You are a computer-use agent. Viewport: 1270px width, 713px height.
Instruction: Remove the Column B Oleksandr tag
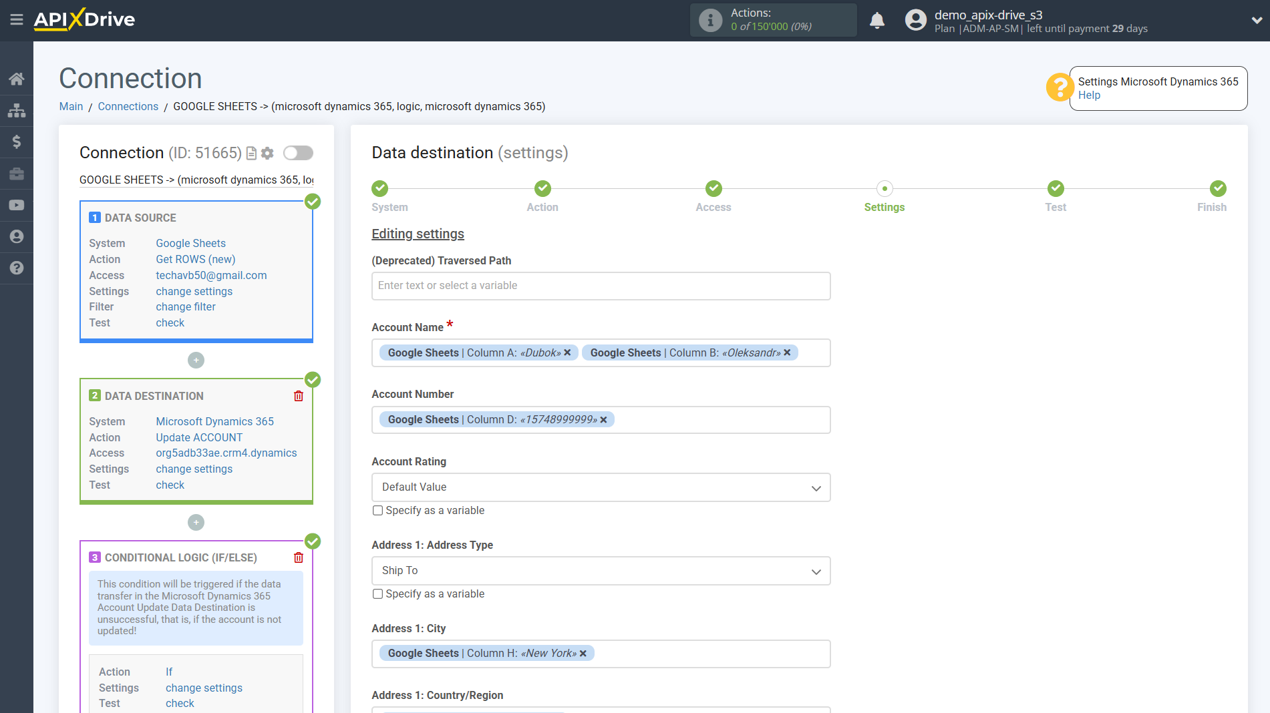coord(787,352)
